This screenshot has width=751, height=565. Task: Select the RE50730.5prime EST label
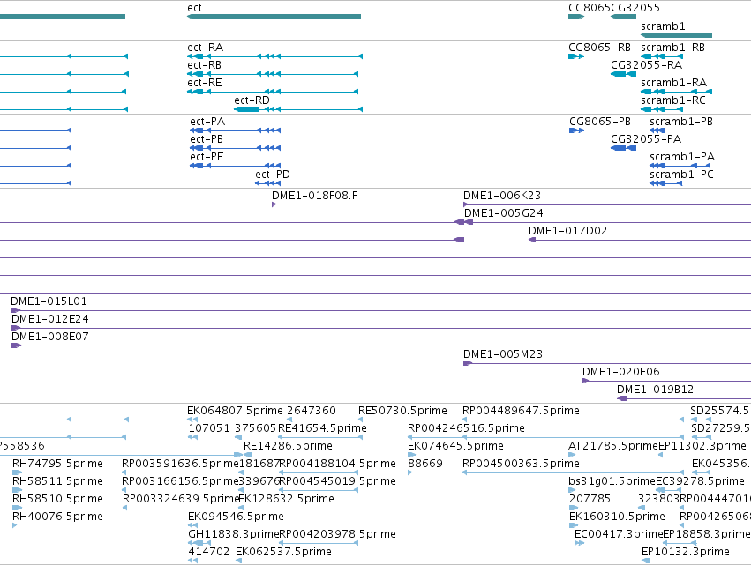coord(402,411)
